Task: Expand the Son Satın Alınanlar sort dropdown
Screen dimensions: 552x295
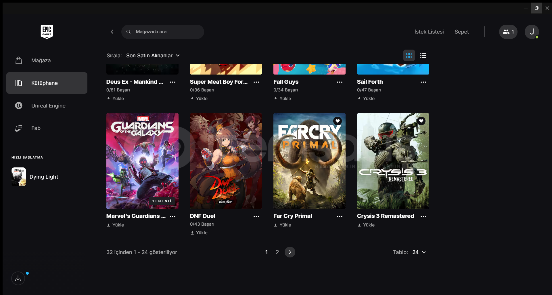Action: (x=153, y=55)
